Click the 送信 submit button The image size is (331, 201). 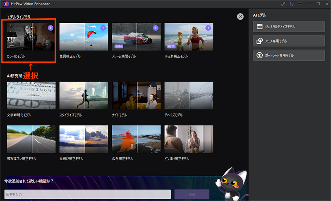[x=192, y=194]
